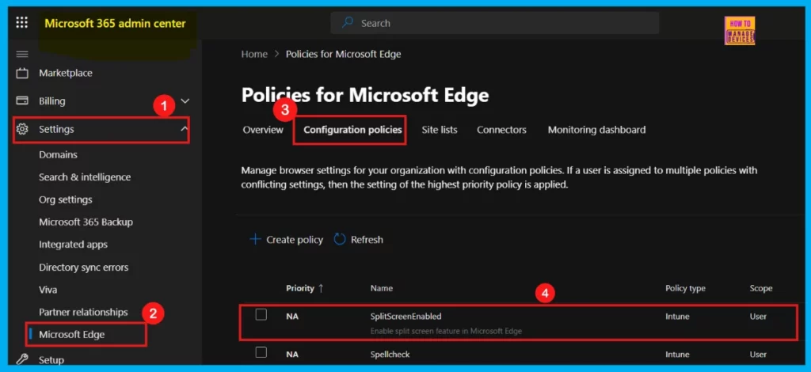Click the Settings gear icon
The image size is (811, 372).
(22, 129)
